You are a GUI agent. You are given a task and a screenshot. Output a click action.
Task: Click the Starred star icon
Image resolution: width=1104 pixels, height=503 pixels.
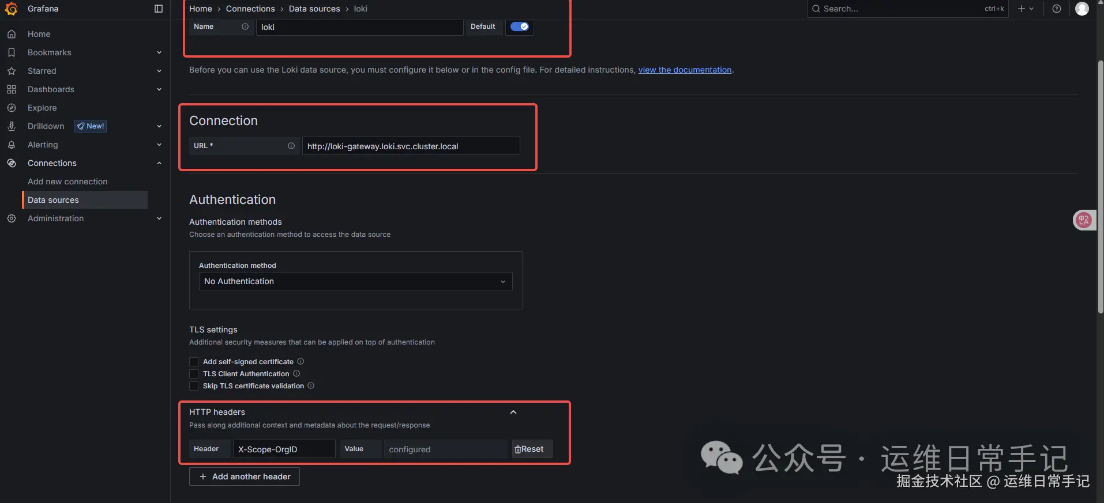coord(12,71)
